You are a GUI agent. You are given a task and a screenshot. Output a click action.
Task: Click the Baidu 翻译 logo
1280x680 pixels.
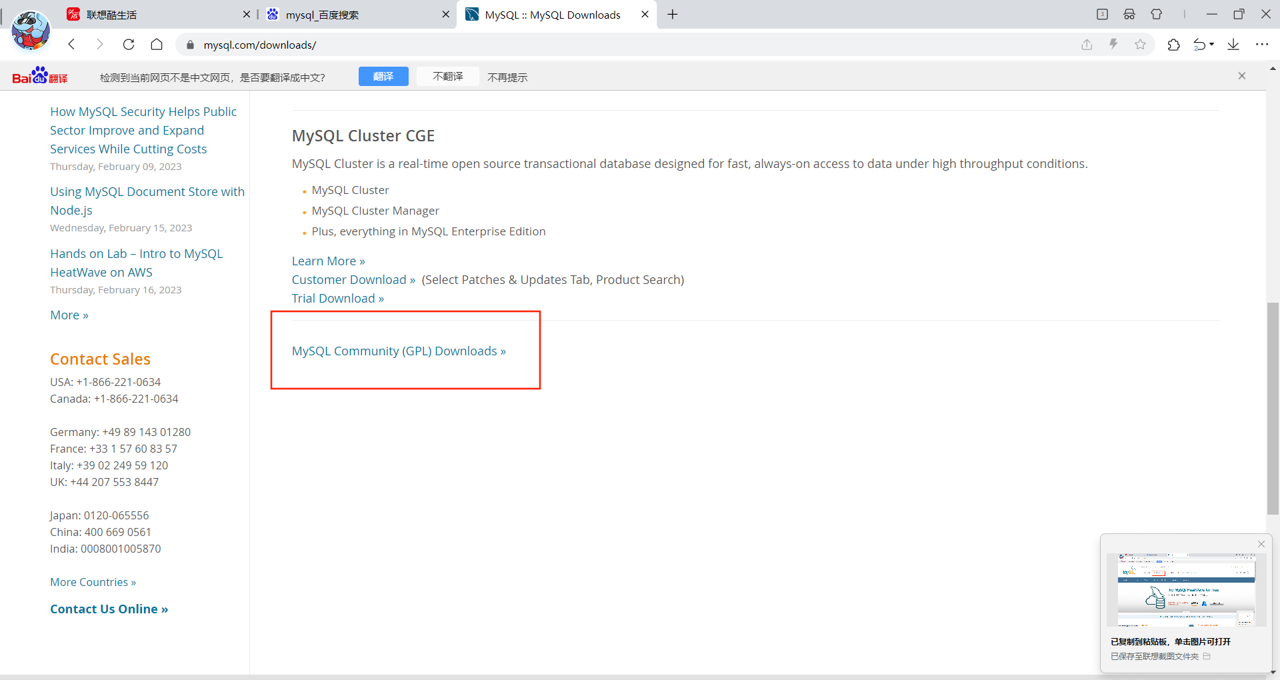coord(40,76)
